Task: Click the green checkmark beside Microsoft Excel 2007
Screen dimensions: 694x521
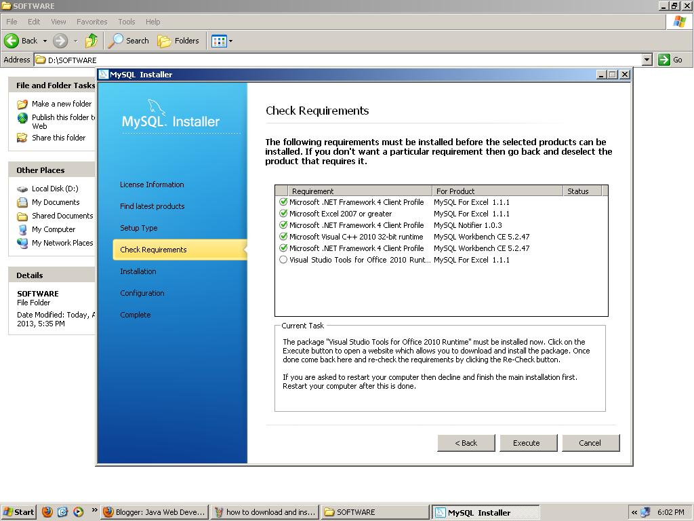Action: pyautogui.click(x=283, y=213)
